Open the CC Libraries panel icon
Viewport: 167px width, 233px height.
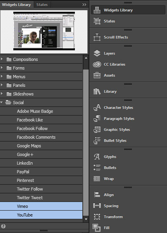pyautogui.click(x=97, y=64)
